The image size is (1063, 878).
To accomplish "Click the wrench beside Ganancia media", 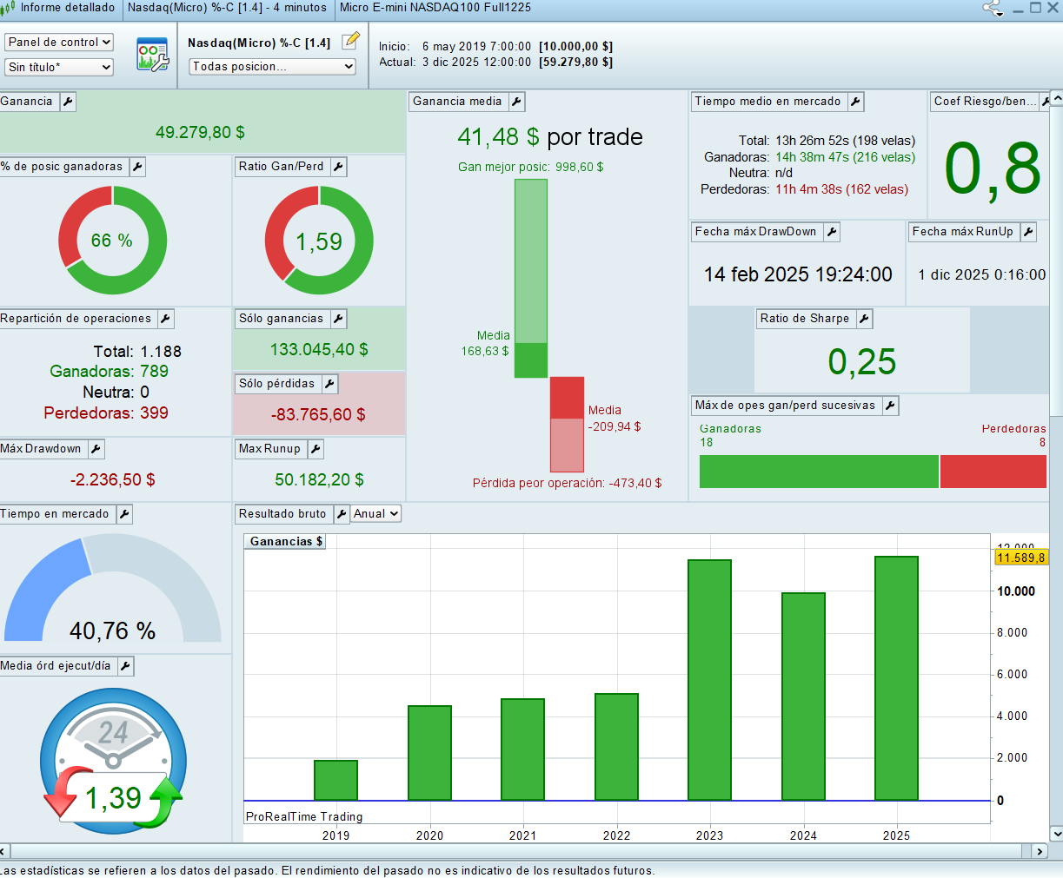I will 516,102.
